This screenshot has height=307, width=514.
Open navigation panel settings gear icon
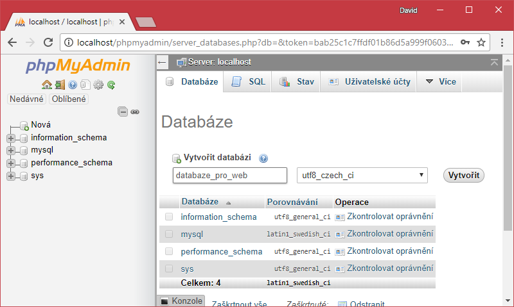pyautogui.click(x=98, y=85)
